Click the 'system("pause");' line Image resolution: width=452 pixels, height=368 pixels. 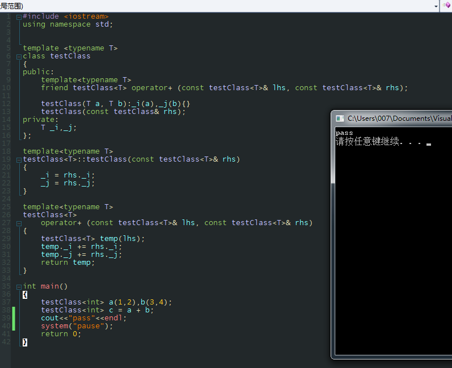[x=77, y=326]
